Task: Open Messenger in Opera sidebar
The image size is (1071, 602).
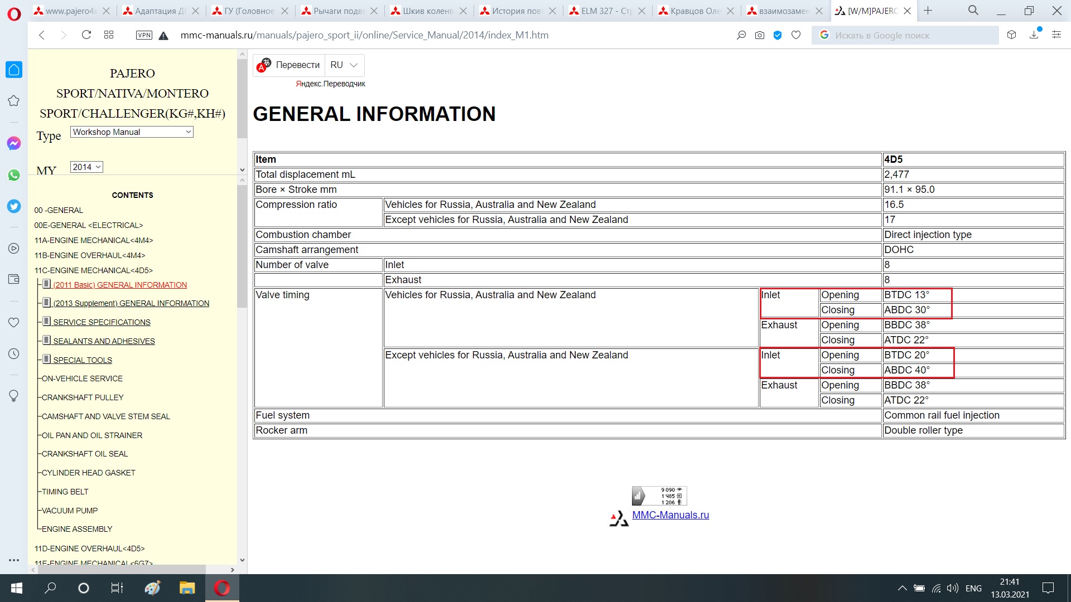Action: pyautogui.click(x=14, y=143)
